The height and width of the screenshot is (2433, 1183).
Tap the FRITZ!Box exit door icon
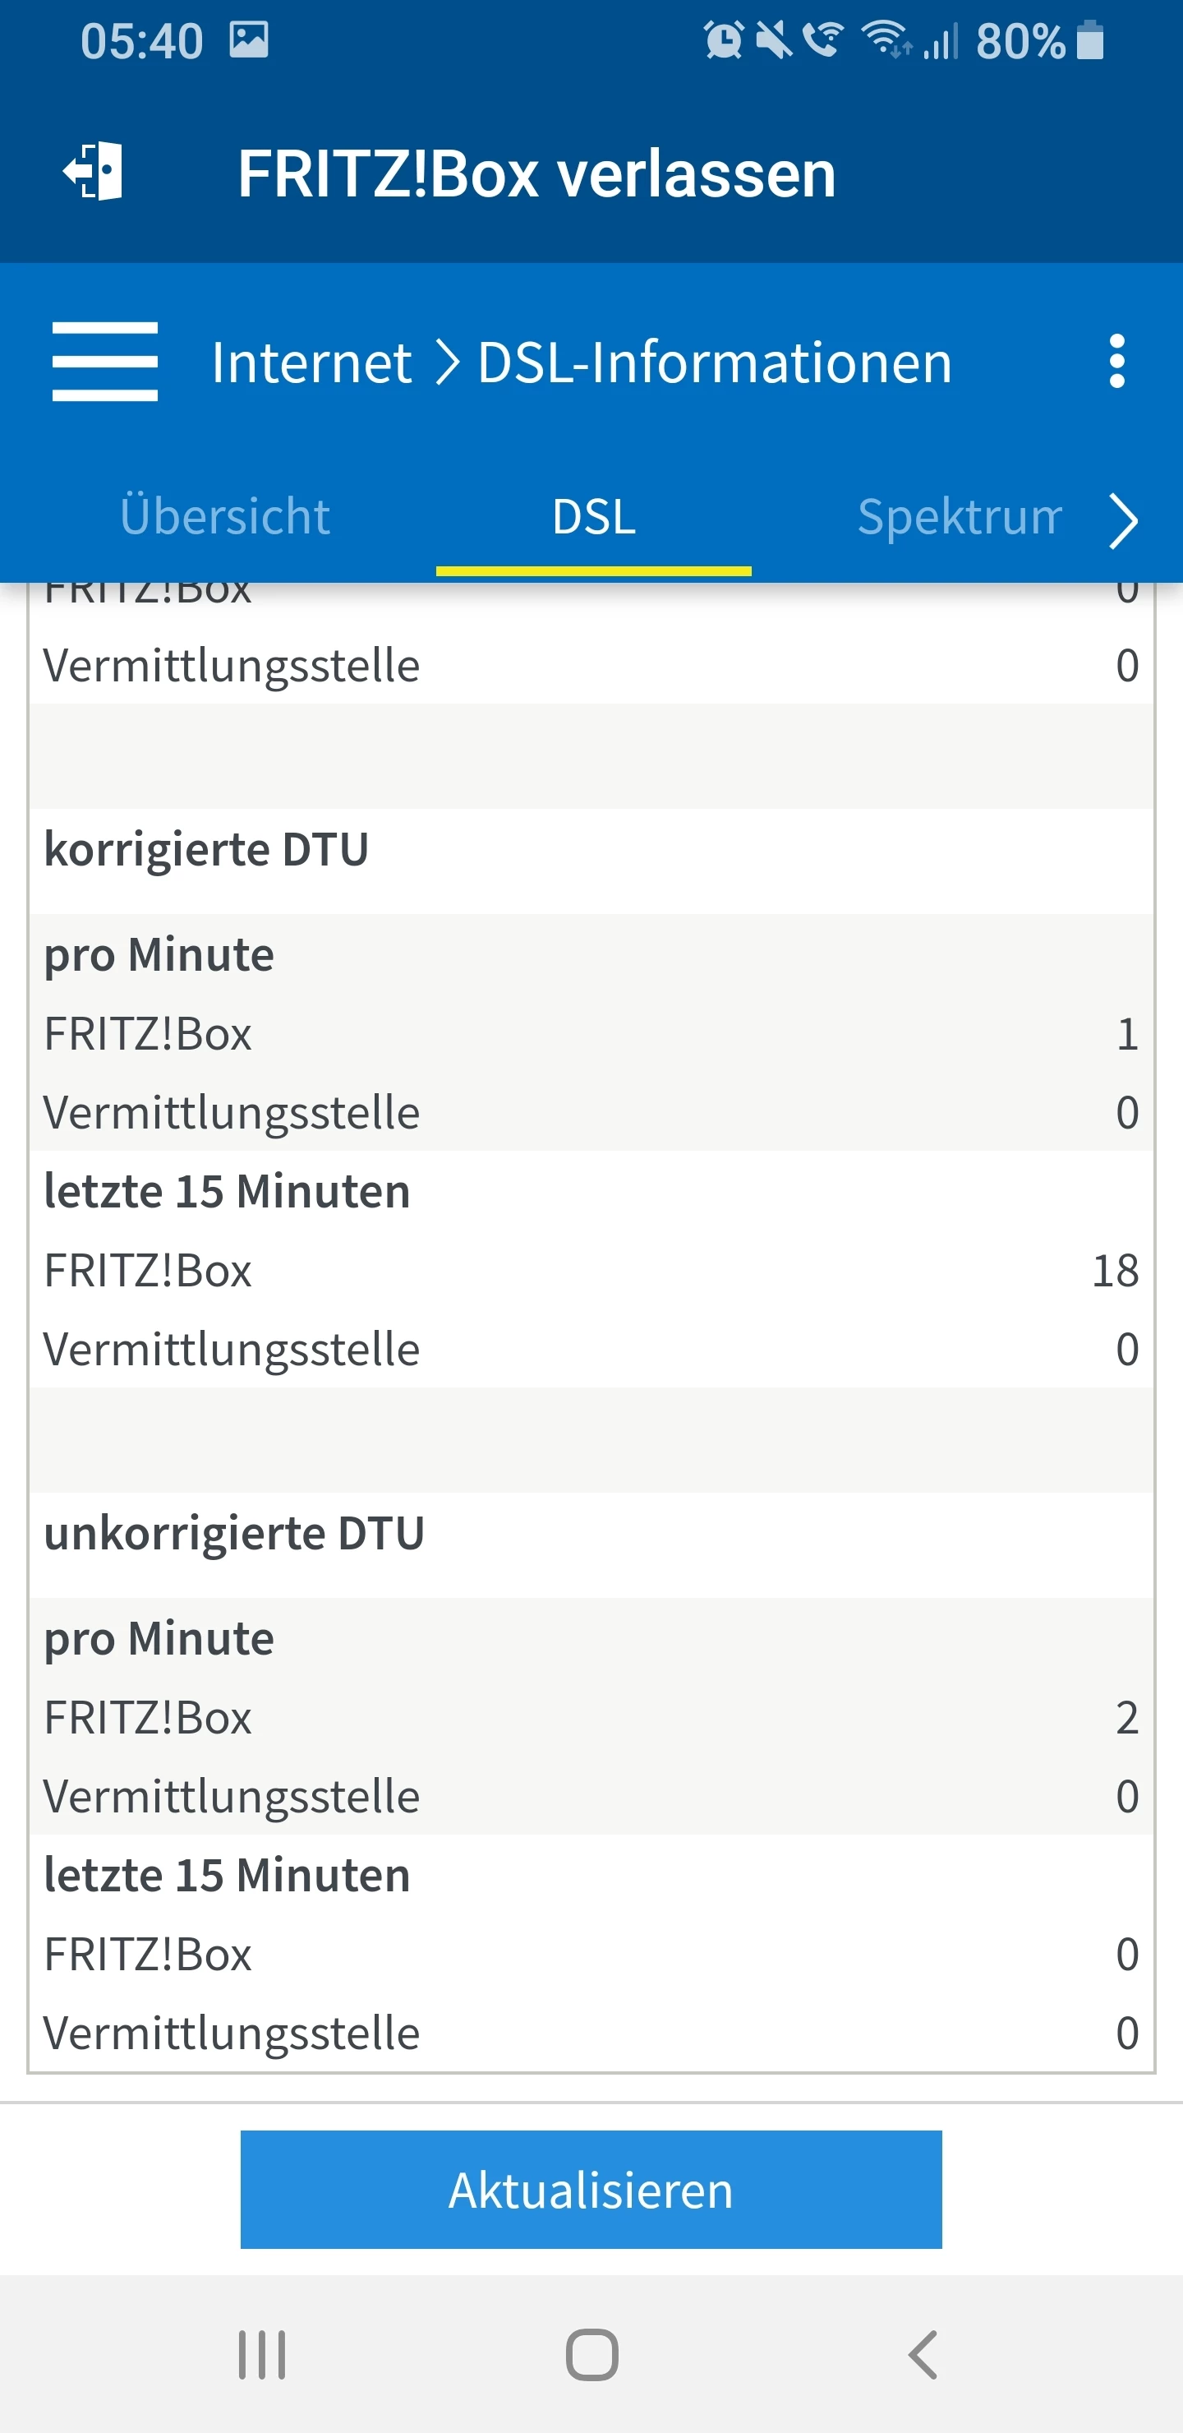tap(94, 172)
